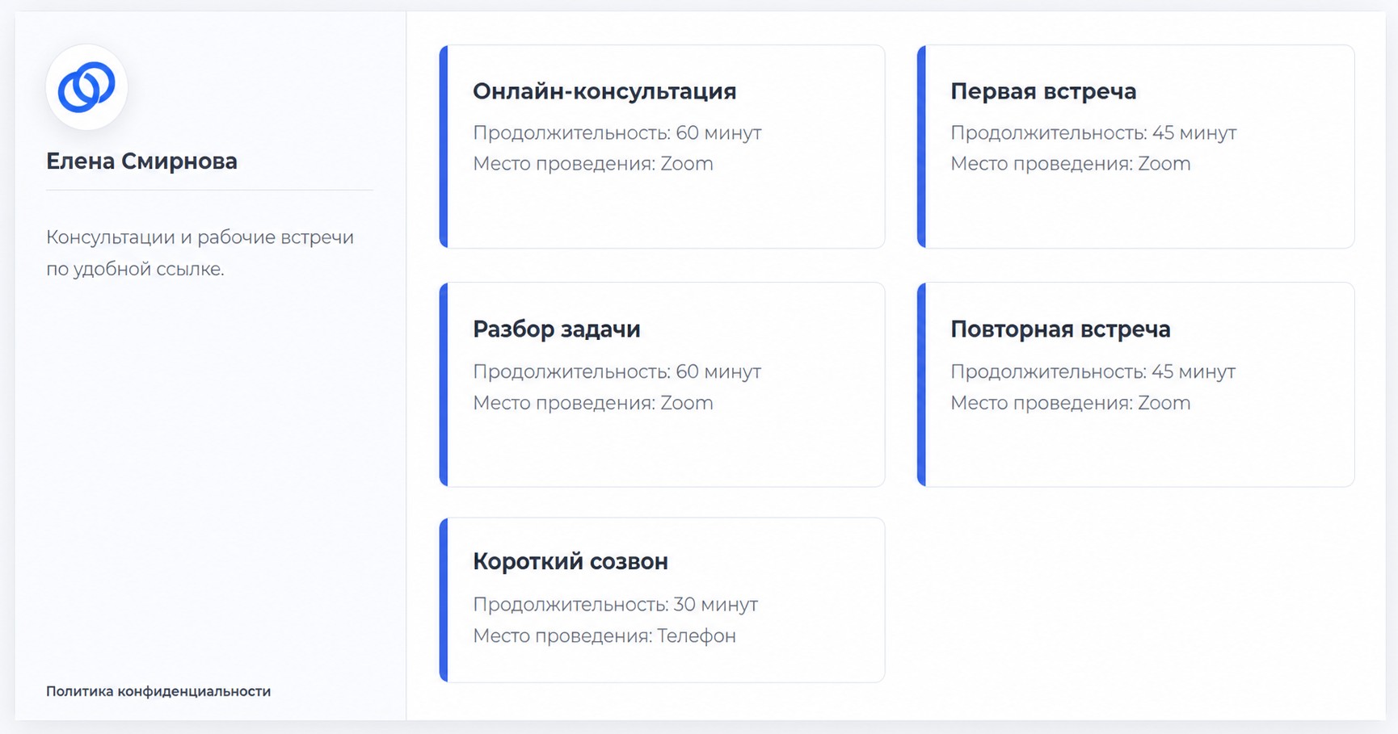1398x734 pixels.
Task: Click the text Консультации и рабочие встречи
Action: point(200,237)
